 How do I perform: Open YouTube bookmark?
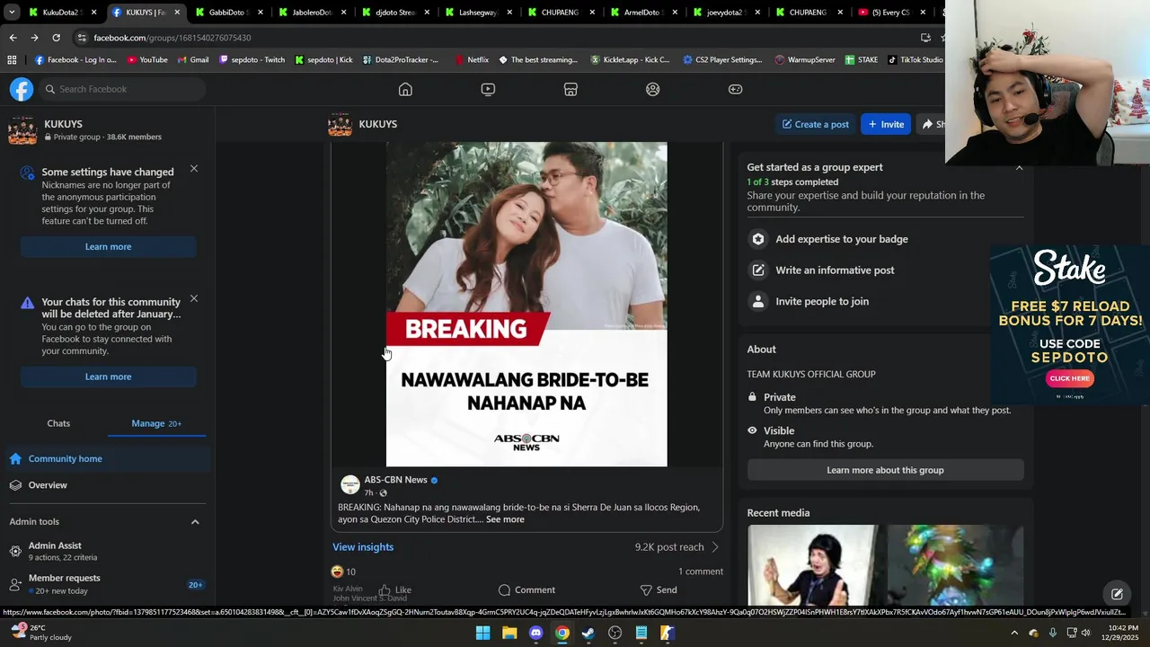coord(146,60)
